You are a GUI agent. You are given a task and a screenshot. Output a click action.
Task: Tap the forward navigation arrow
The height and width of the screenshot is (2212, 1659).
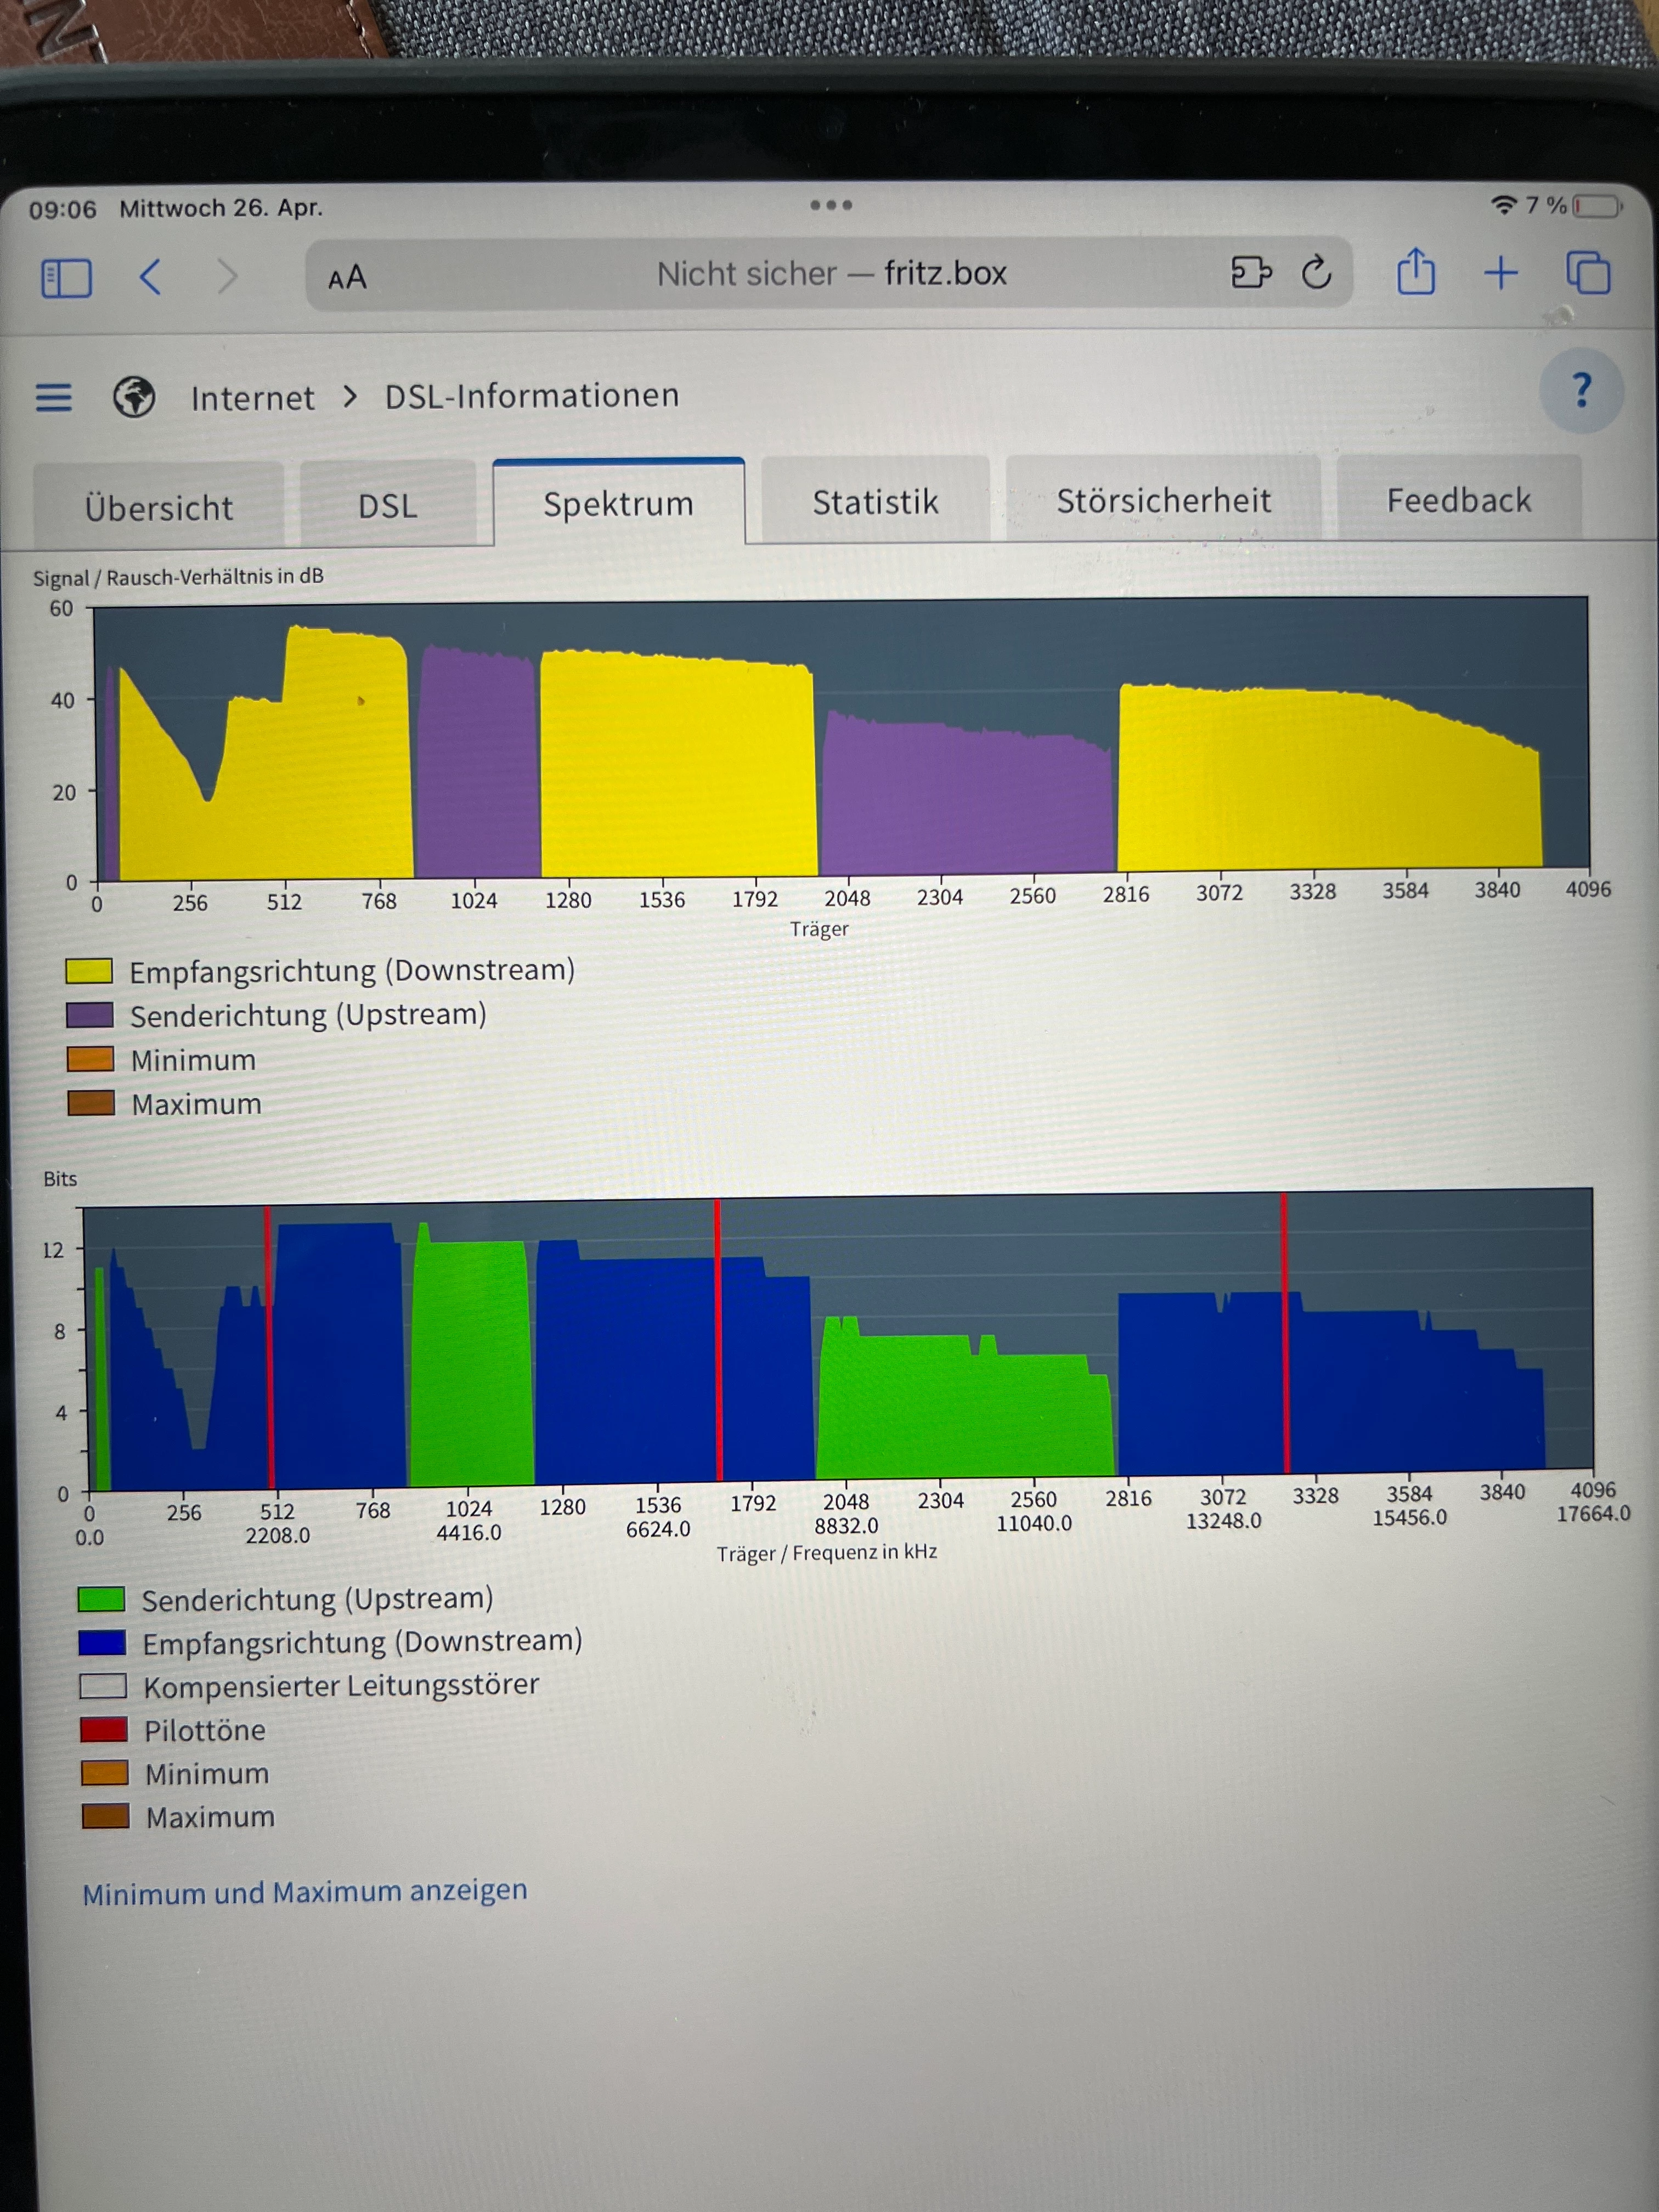point(227,276)
